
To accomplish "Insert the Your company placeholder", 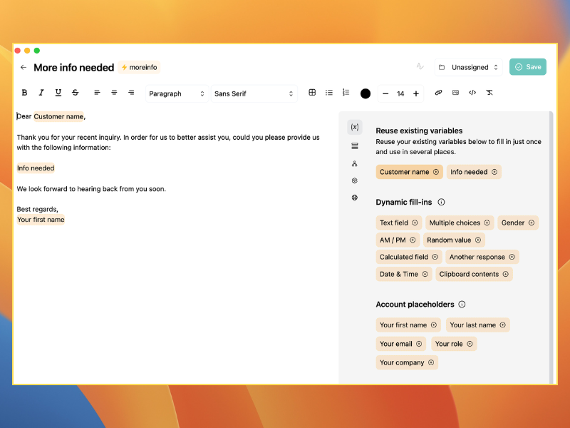I will click(x=407, y=362).
